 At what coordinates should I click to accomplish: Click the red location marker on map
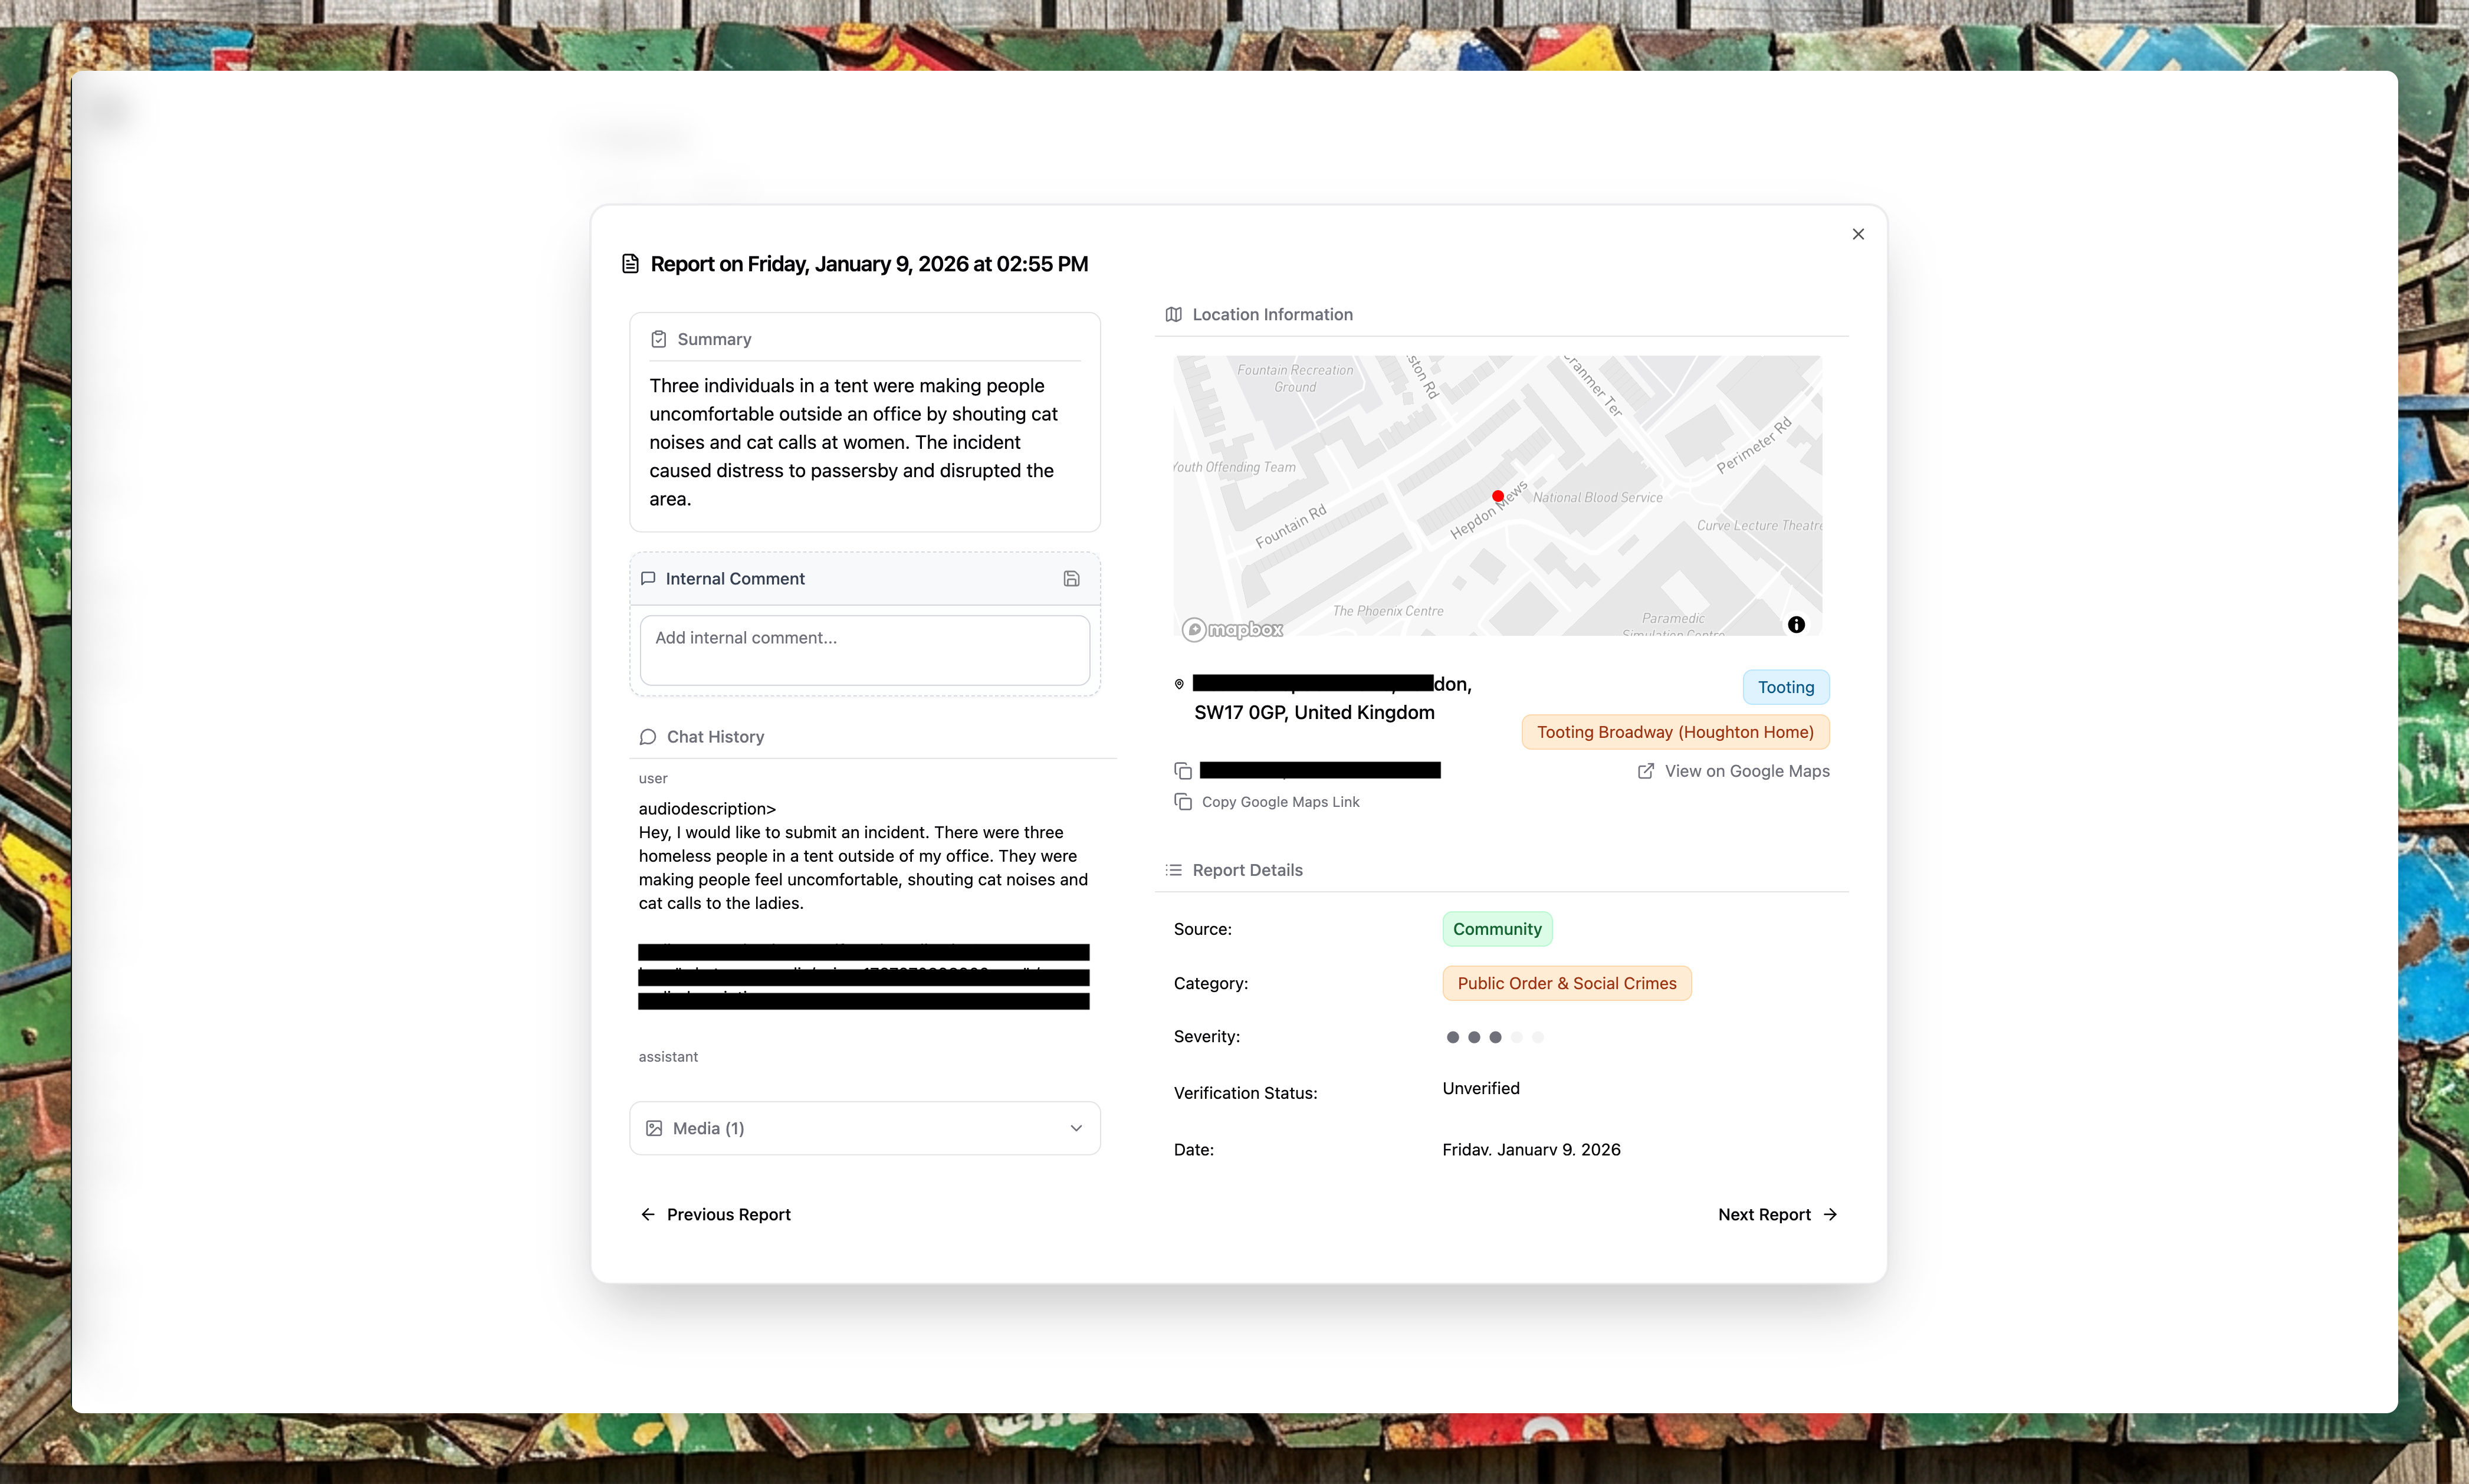pyautogui.click(x=1497, y=496)
